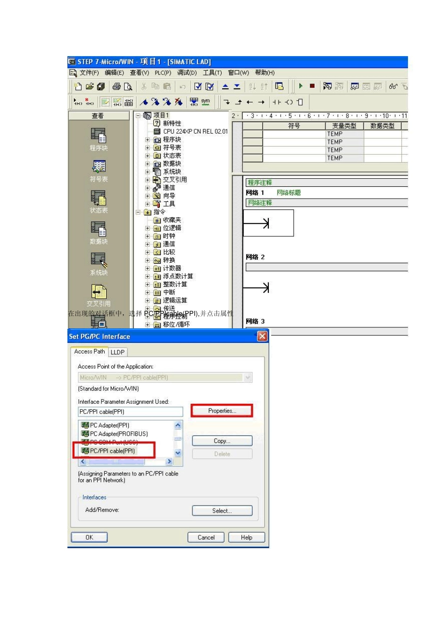Click the glasses Chart Status icon
The width and height of the screenshot is (448, 634).
393,86
